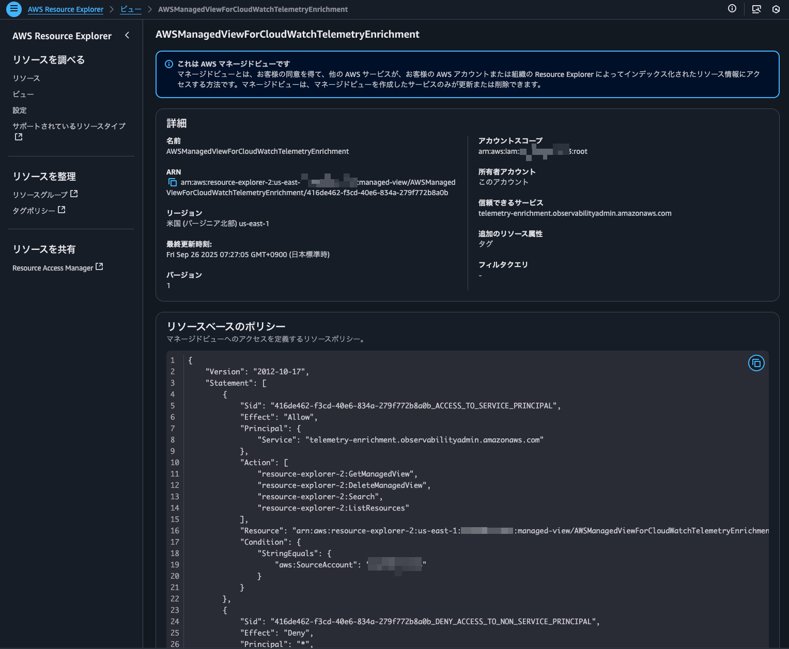Copy the ARN using the copy icon
The height and width of the screenshot is (649, 789).
[173, 182]
